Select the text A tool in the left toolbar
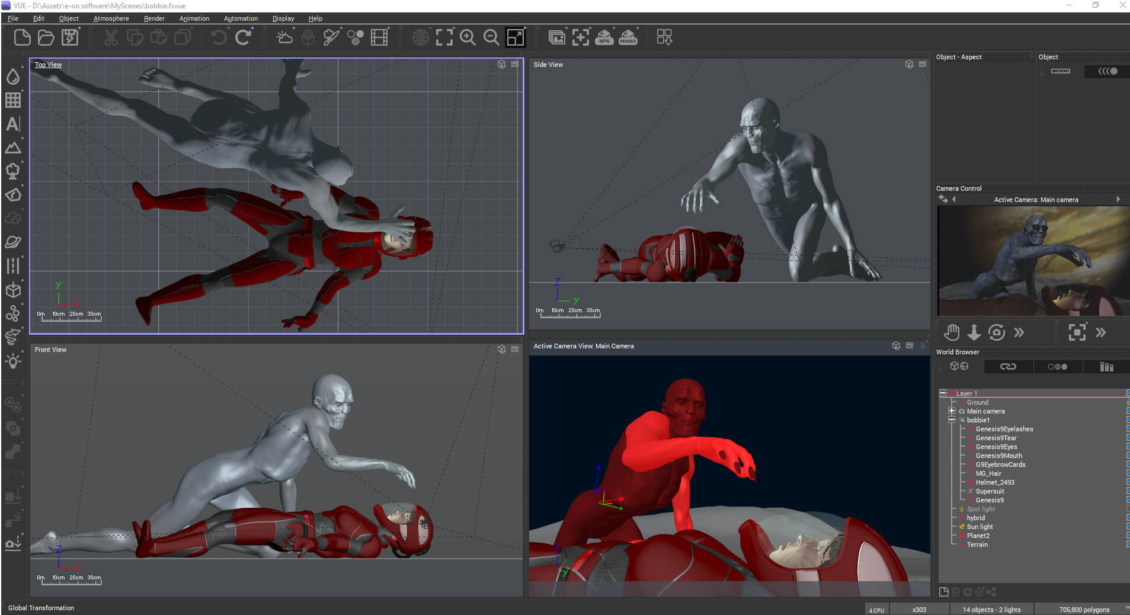The image size is (1130, 615). 13,124
